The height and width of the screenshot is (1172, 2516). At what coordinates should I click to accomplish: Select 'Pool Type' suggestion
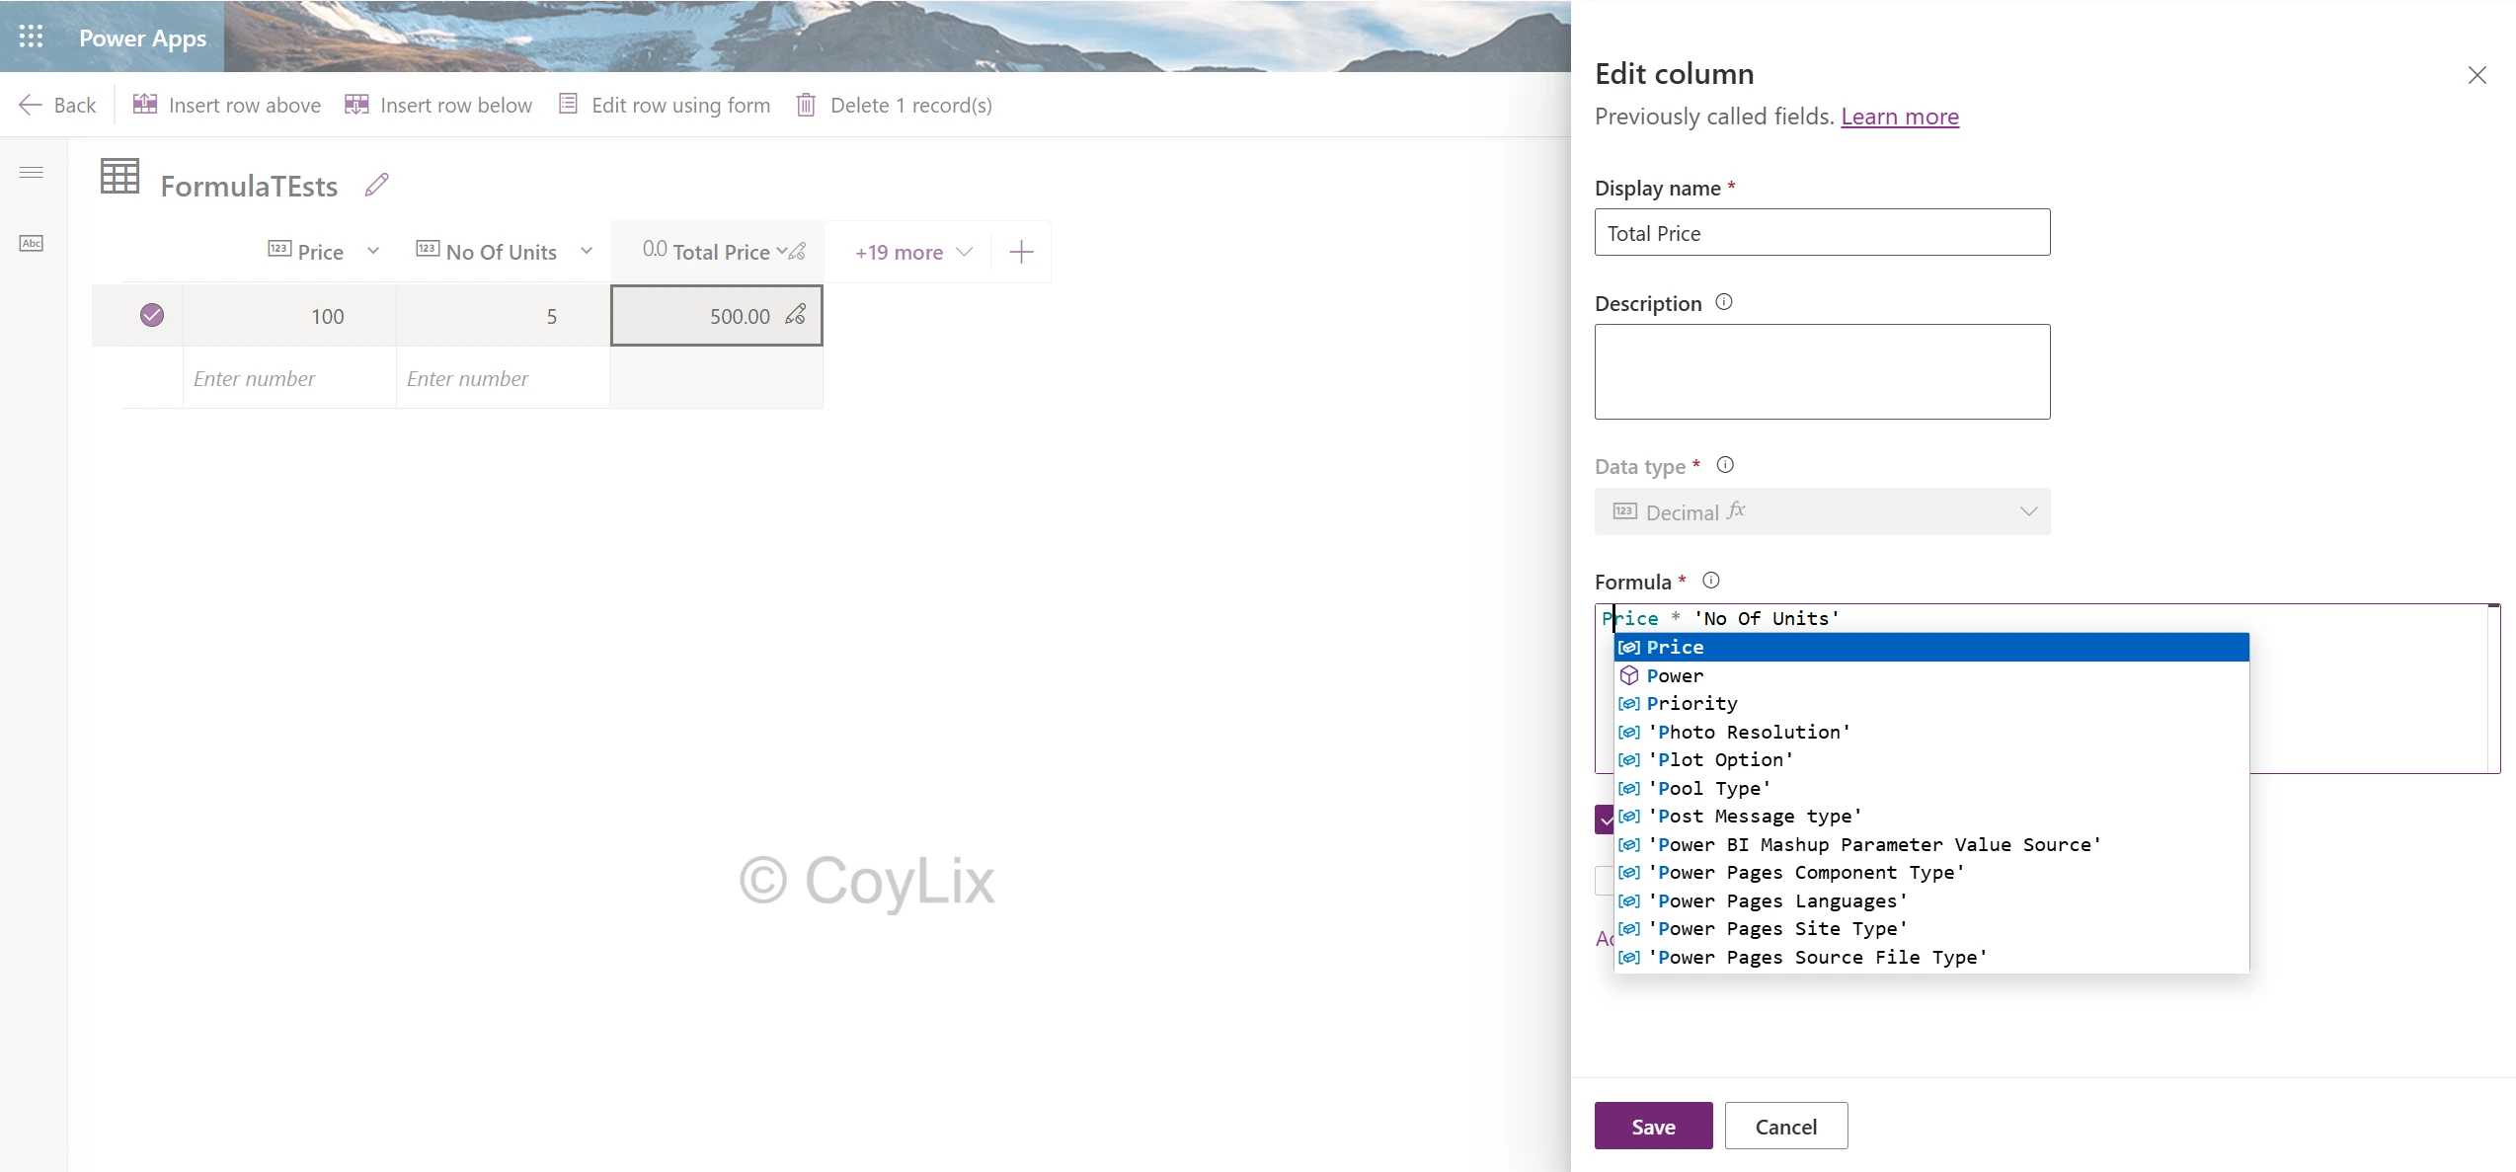tap(1931, 788)
